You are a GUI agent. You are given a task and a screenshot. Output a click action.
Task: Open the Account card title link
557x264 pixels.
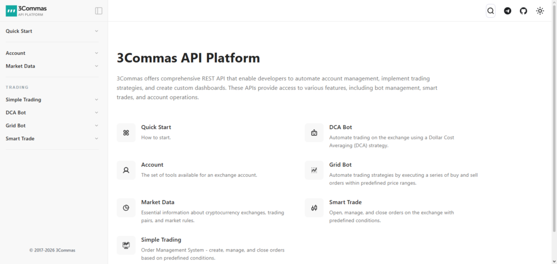(152, 165)
